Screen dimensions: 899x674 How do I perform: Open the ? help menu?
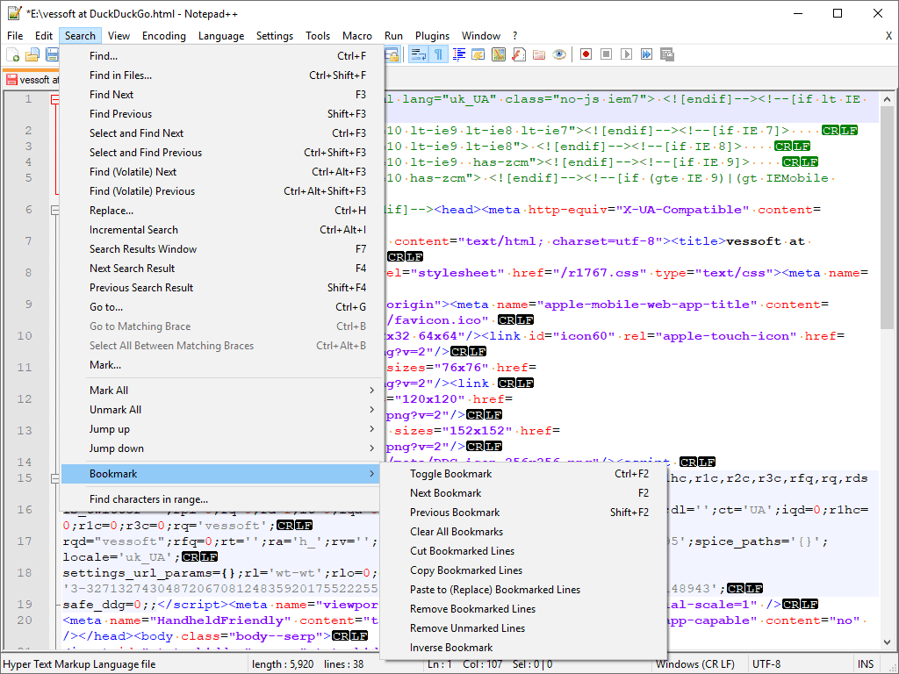click(x=514, y=35)
